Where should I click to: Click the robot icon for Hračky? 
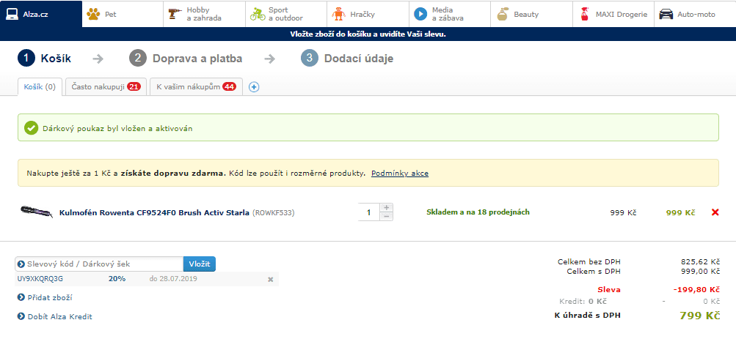pyautogui.click(x=338, y=14)
